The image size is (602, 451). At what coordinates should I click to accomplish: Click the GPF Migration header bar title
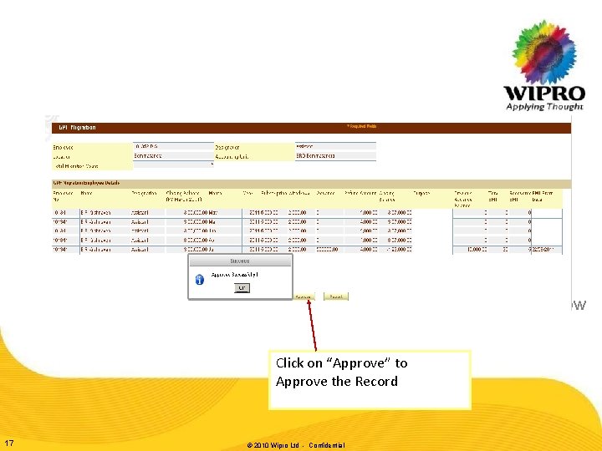coord(77,127)
